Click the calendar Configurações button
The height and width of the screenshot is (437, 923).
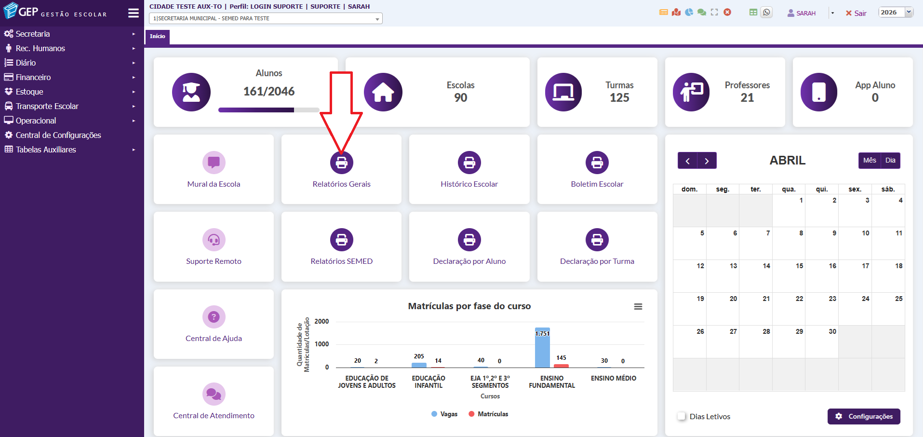pos(864,416)
